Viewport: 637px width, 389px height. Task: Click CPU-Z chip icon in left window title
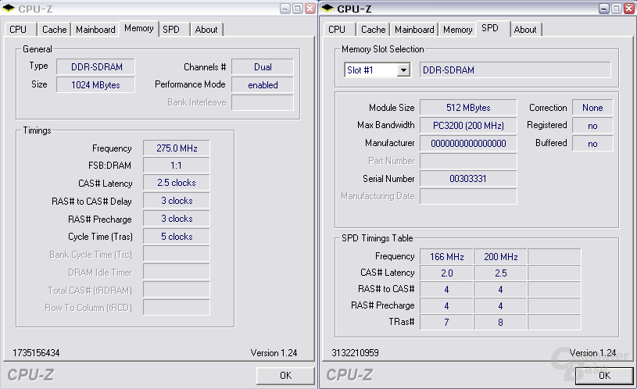coord(8,8)
